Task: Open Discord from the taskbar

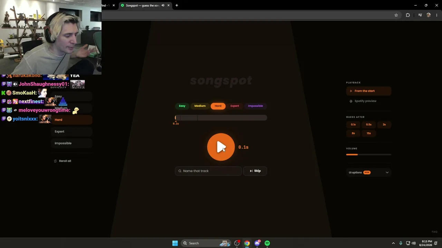Action: coord(257,243)
